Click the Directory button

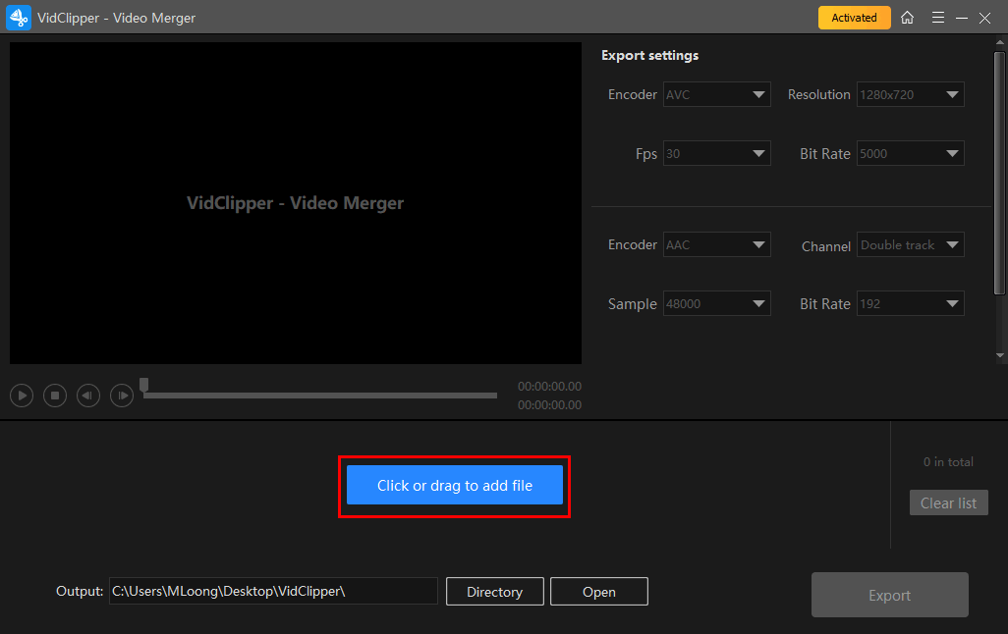pos(494,592)
